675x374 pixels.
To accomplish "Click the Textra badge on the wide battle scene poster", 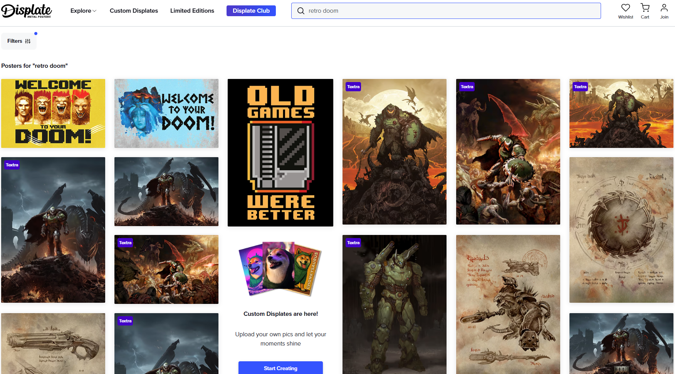I will 125,243.
